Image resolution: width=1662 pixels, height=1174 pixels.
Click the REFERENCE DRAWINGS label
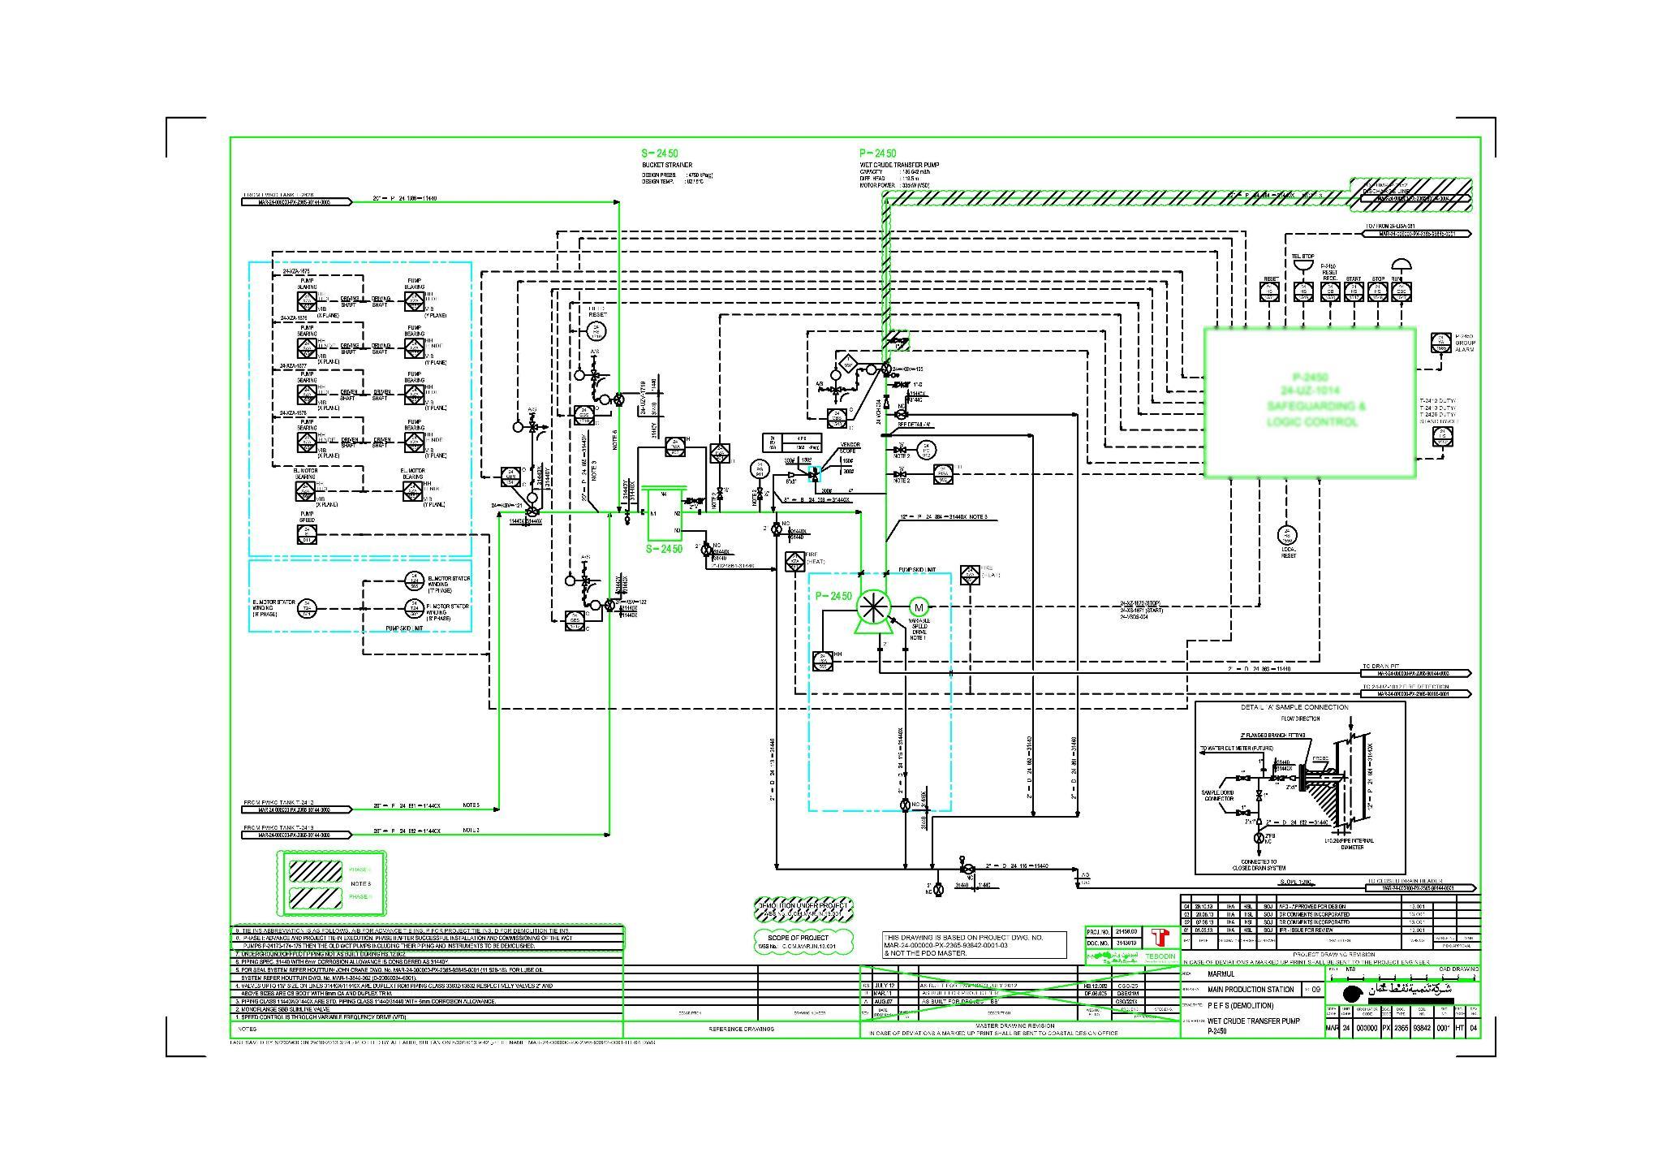(x=741, y=1029)
